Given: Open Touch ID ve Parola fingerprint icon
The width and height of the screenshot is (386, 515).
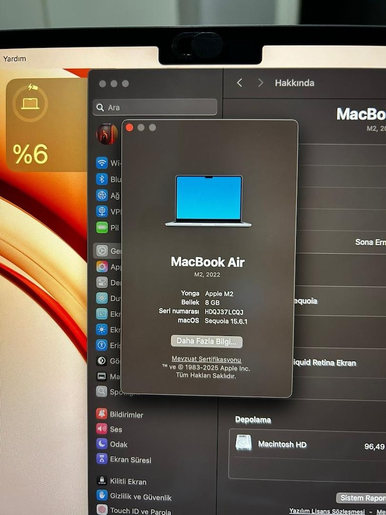Looking at the screenshot, I should pyautogui.click(x=102, y=510).
